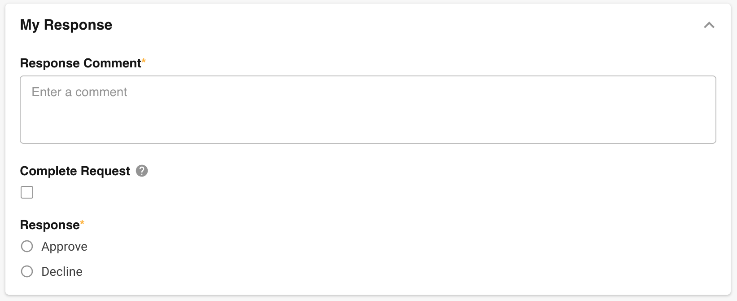Viewport: 737px width, 301px height.
Task: Collapse the My Response section chevron
Action: [x=709, y=25]
